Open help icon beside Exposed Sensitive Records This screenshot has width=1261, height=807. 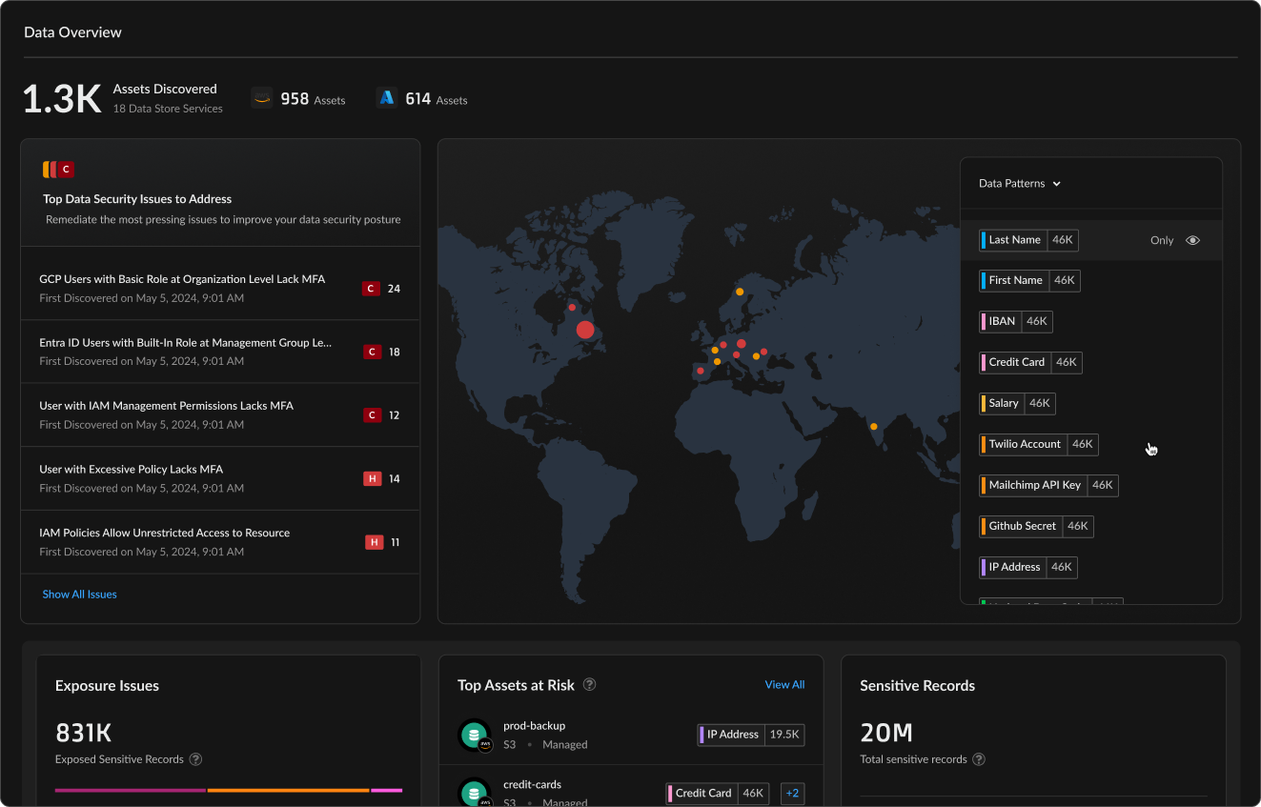coord(195,759)
